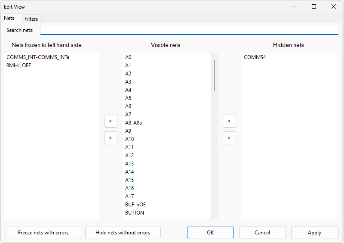Select the Nets tab
This screenshot has width=344, height=243.
click(9, 18)
